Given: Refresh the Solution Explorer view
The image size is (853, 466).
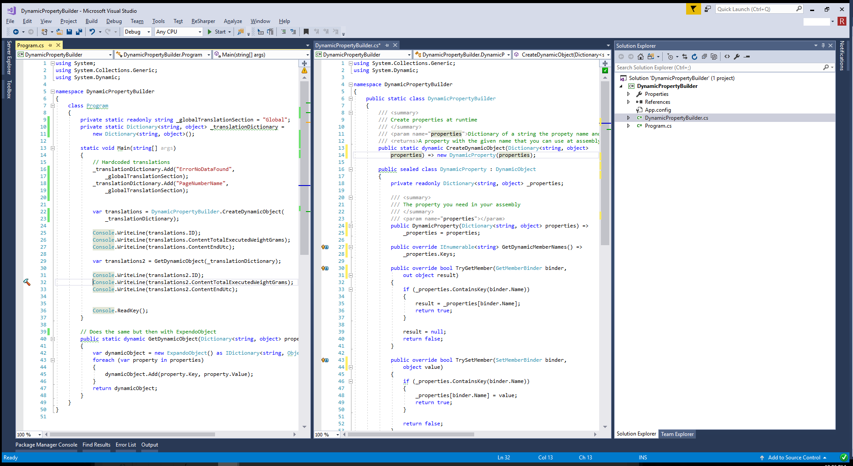Looking at the screenshot, I should click(x=694, y=57).
